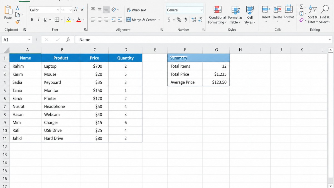Toggle underline formatting

coord(45,20)
